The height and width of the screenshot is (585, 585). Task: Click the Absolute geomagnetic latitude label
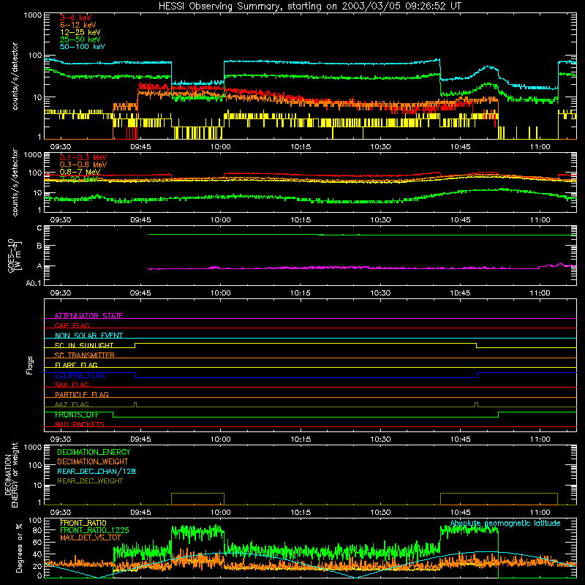(x=505, y=523)
